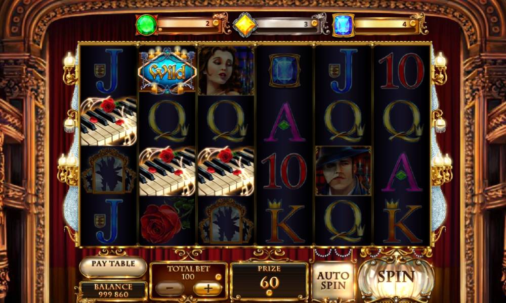
Task: Click the woman portrait symbol
Action: pos(226,71)
